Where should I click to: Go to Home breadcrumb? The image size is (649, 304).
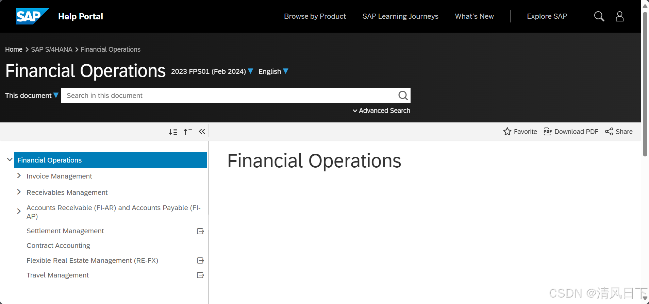[x=14, y=49]
